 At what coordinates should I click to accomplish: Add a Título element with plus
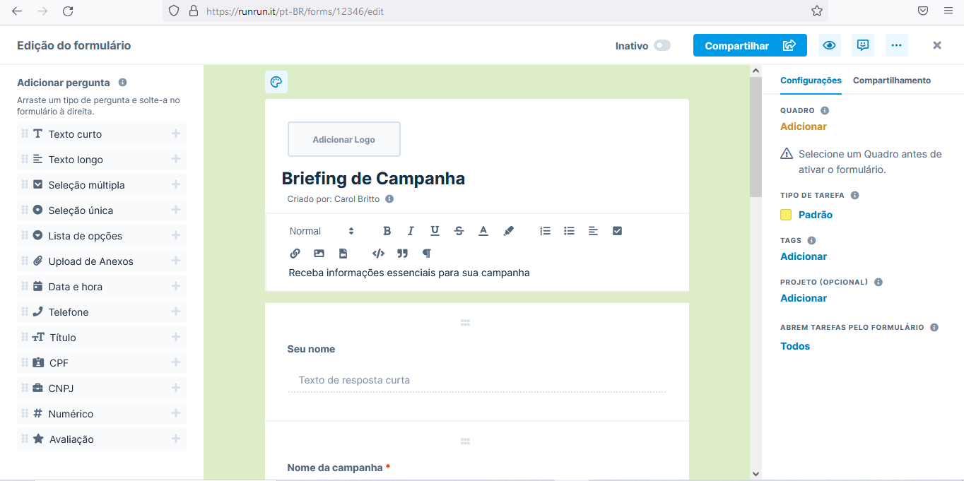[176, 337]
